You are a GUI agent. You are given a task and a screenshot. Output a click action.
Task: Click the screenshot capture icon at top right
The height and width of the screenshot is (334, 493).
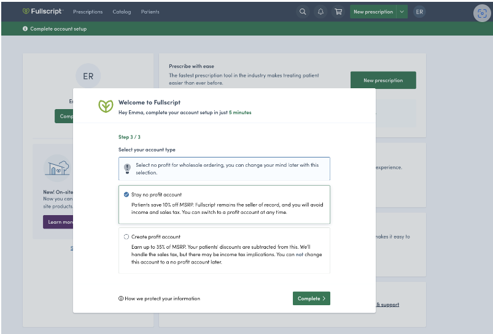[482, 13]
